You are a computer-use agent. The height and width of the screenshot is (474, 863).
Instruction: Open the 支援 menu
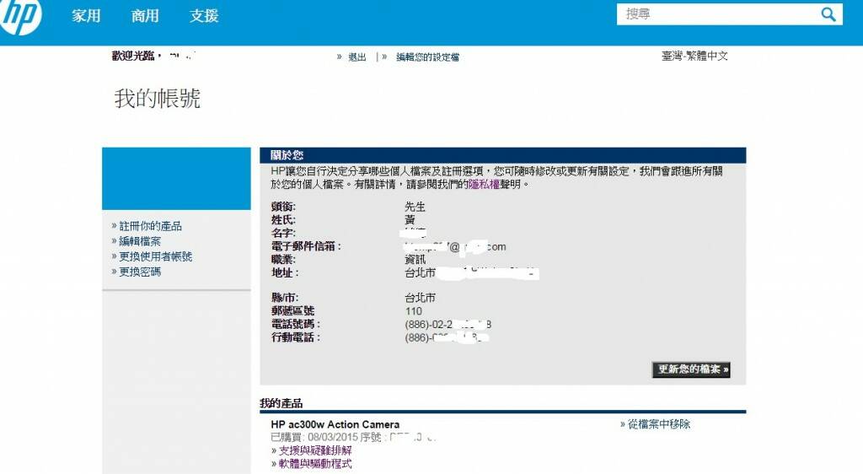(204, 15)
